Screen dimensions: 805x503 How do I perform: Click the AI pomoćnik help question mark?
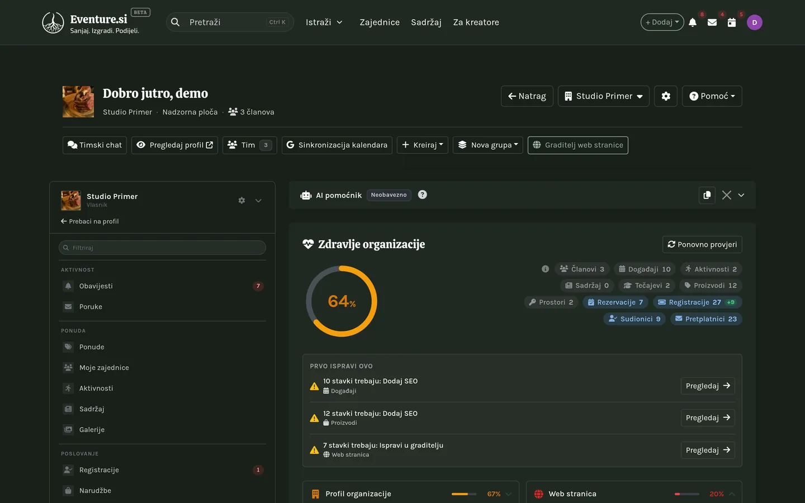tap(423, 194)
